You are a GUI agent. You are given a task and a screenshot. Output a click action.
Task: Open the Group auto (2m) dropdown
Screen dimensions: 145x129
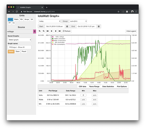(78, 21)
